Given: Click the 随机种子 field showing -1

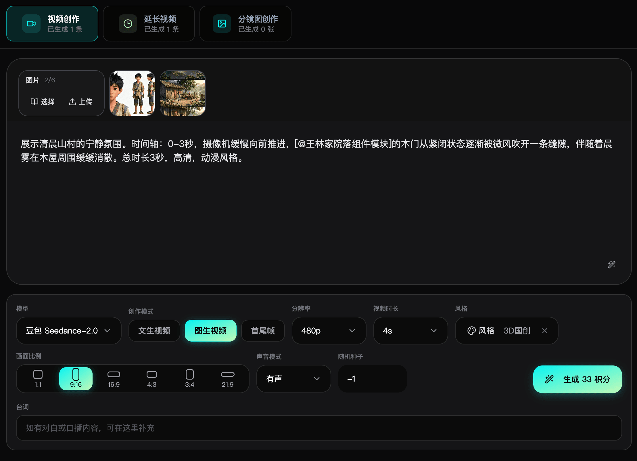Looking at the screenshot, I should tap(372, 379).
